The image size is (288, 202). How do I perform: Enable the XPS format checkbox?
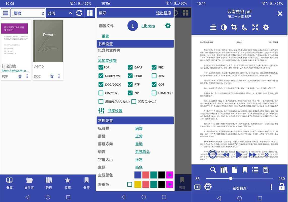point(154,75)
